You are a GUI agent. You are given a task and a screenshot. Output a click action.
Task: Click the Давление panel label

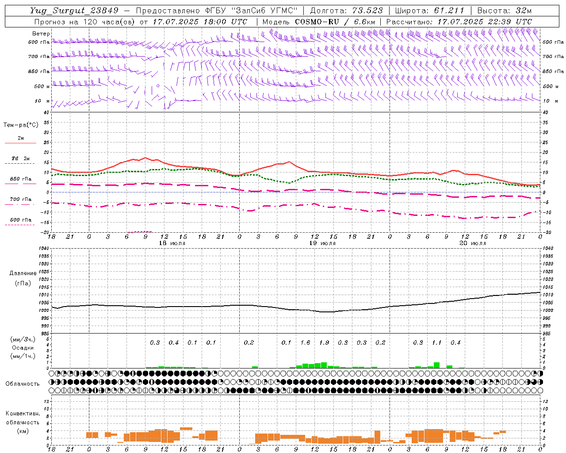pyautogui.click(x=23, y=273)
